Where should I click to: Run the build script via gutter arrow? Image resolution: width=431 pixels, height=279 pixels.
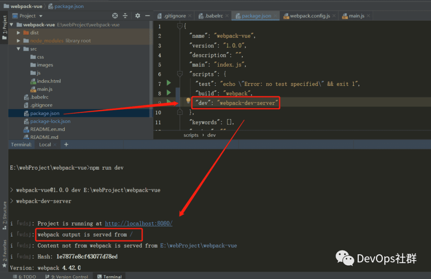(169, 92)
